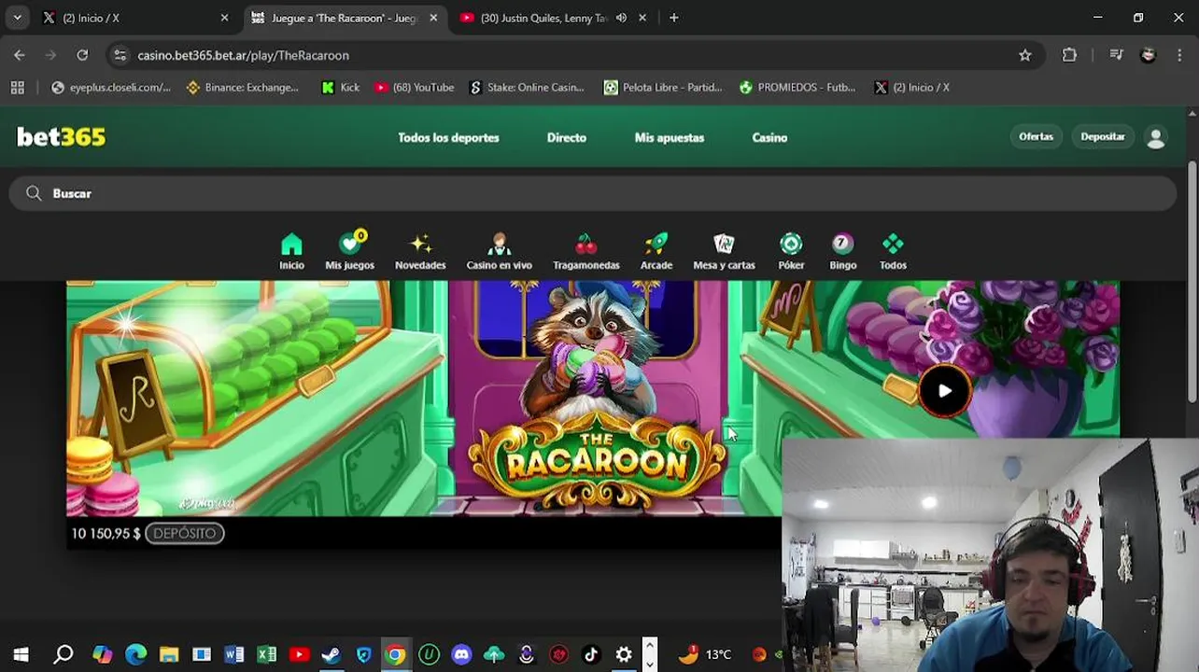
Task: Open the Pelota Libre bookmark
Action: [x=663, y=87]
